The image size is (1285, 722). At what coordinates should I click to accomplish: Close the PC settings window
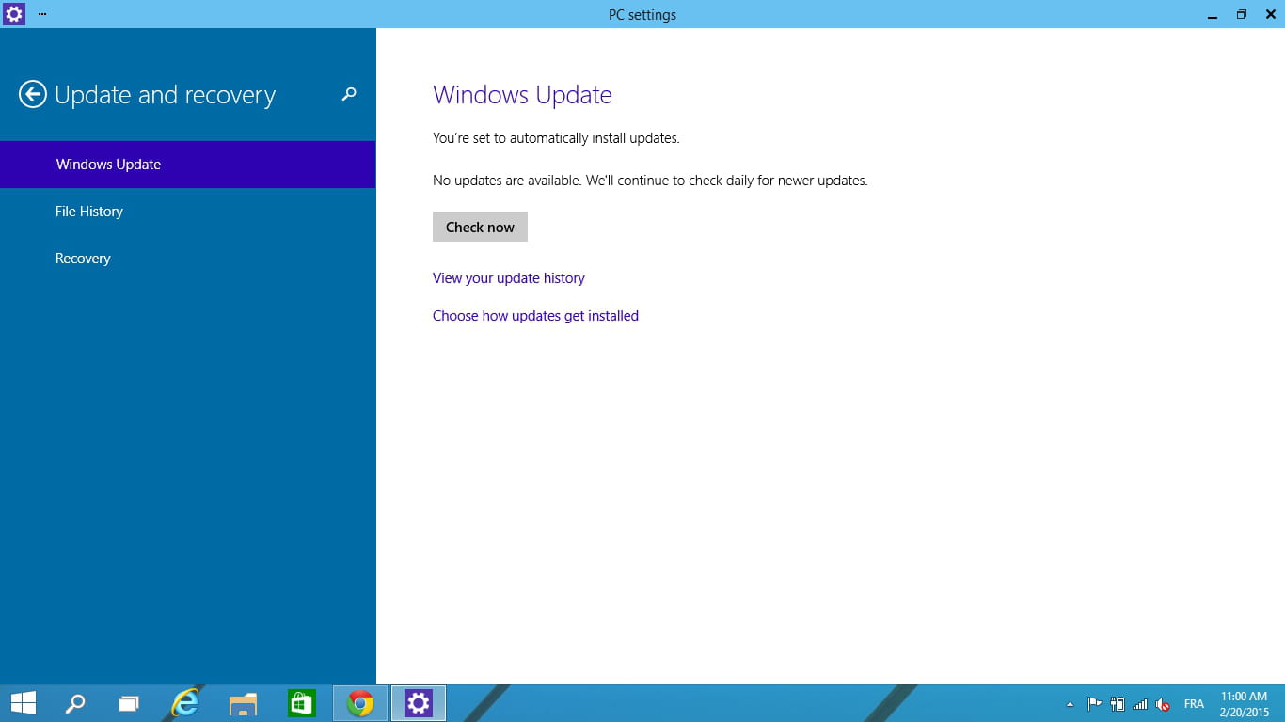[x=1269, y=14]
